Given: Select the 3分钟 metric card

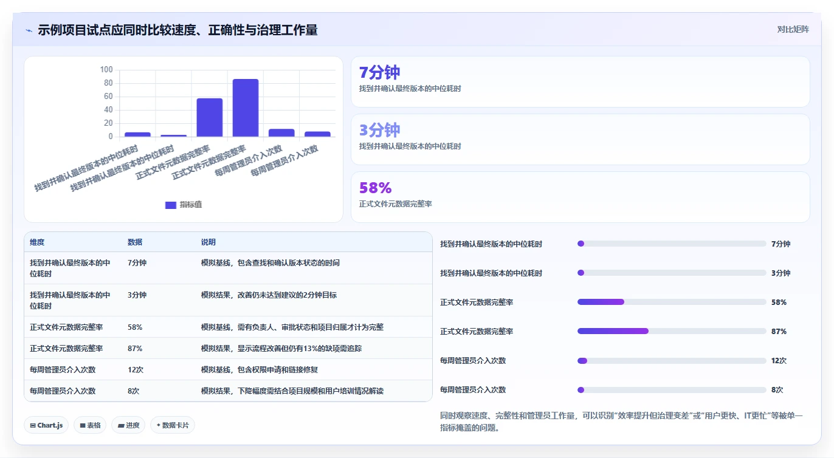Looking at the screenshot, I should [x=581, y=139].
